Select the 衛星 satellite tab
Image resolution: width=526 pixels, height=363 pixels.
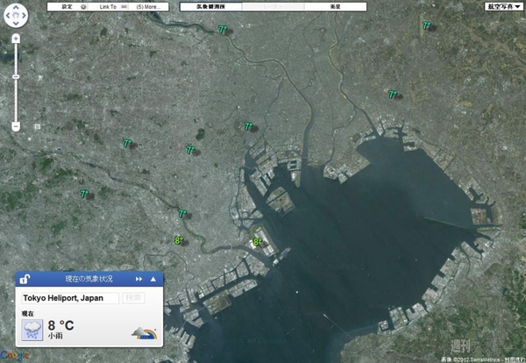pos(335,7)
